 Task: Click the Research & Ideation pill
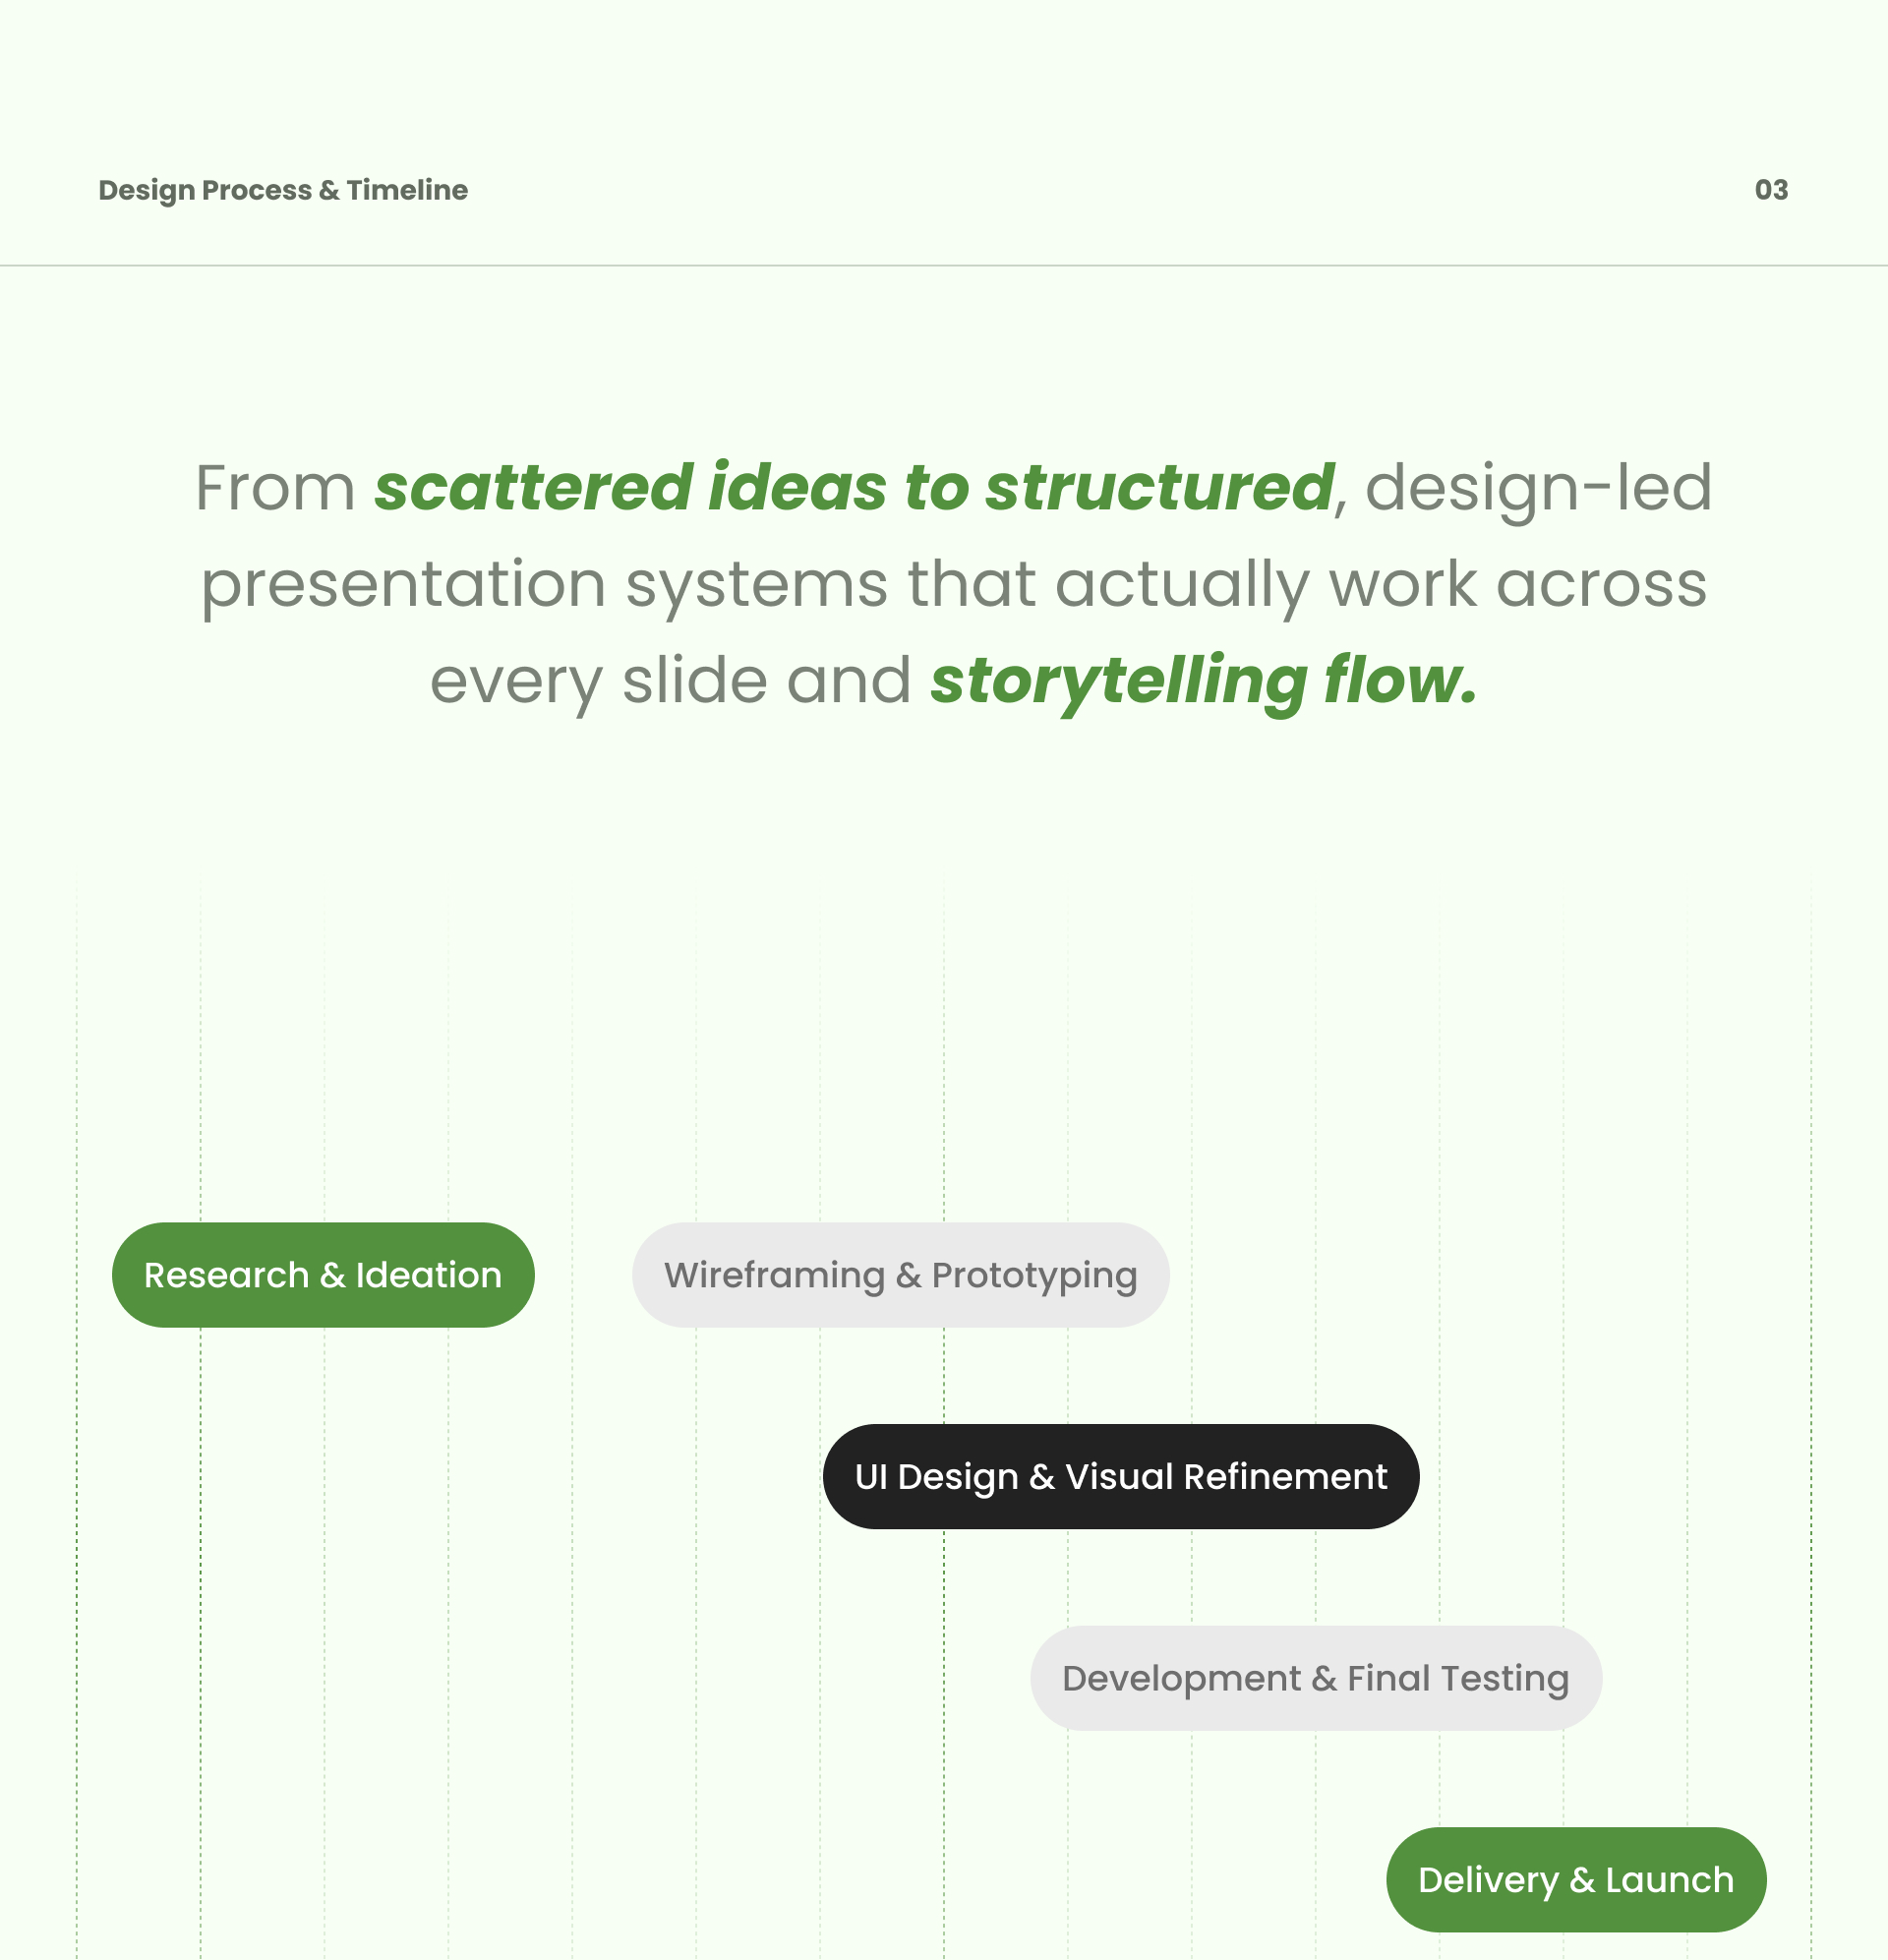323,1275
